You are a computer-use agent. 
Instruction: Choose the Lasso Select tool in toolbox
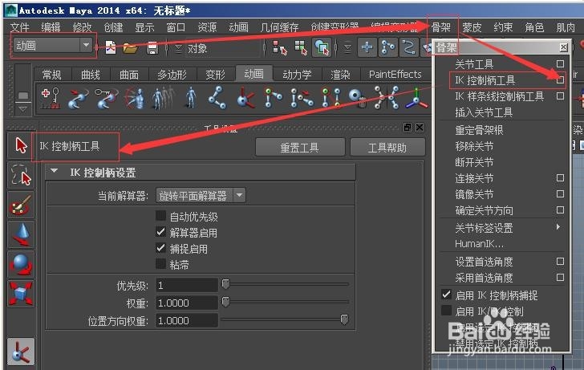pyautogui.click(x=21, y=175)
